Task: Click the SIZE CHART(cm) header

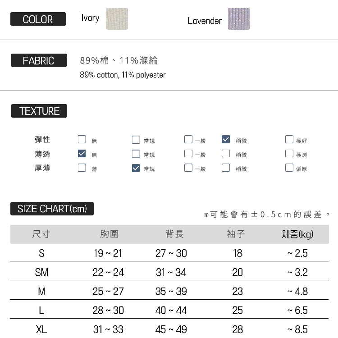Action: [x=52, y=209]
